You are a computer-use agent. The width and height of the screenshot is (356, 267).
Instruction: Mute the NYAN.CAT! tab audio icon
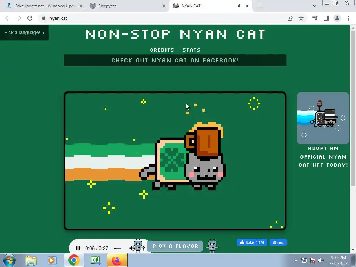239,6
